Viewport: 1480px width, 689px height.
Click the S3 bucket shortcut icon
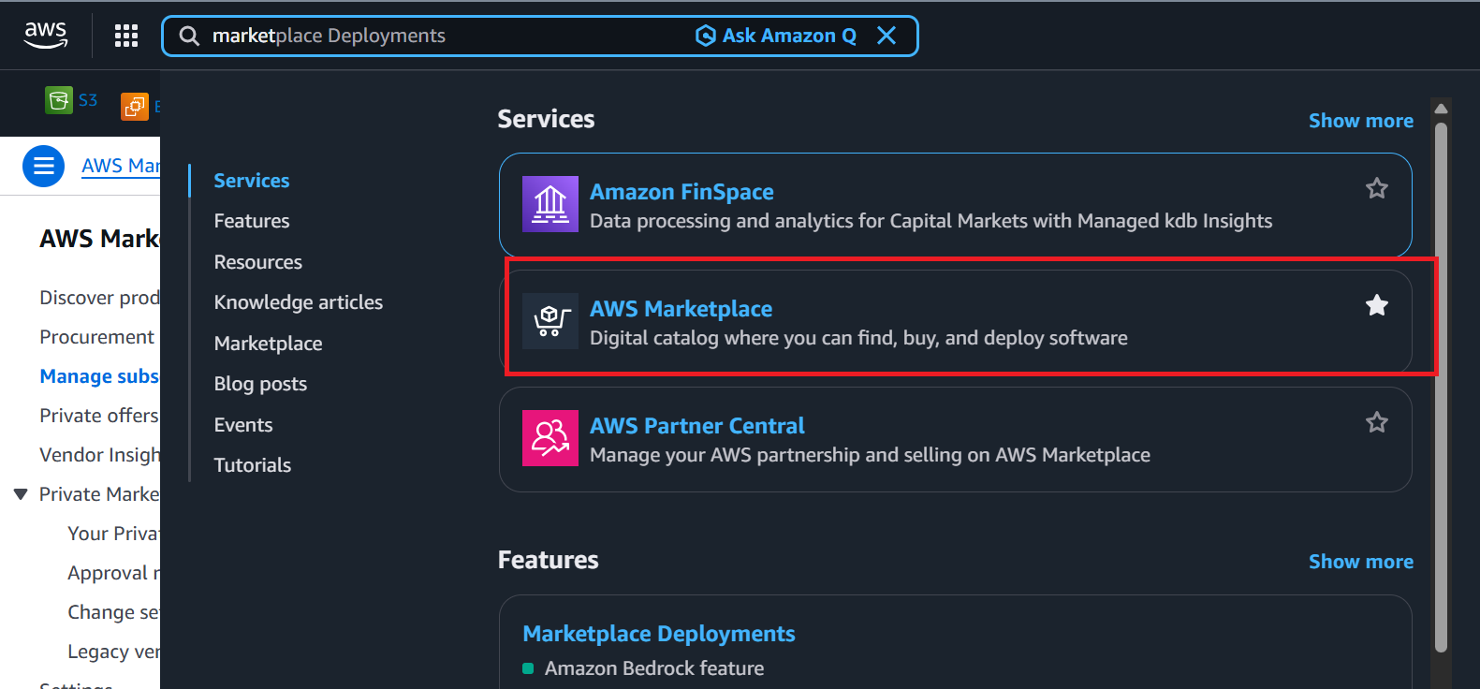pyautogui.click(x=59, y=100)
